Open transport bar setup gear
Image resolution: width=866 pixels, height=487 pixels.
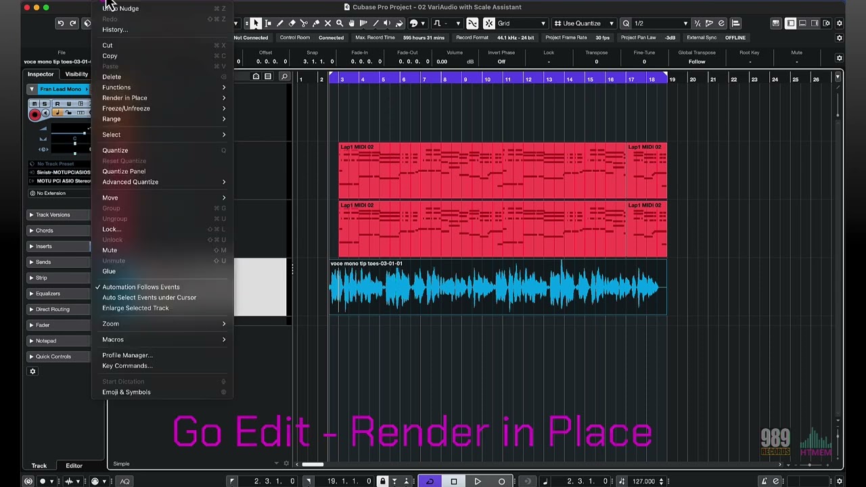point(840,481)
